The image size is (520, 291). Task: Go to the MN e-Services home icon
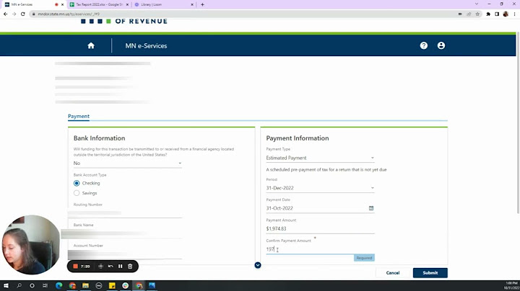pos(91,45)
